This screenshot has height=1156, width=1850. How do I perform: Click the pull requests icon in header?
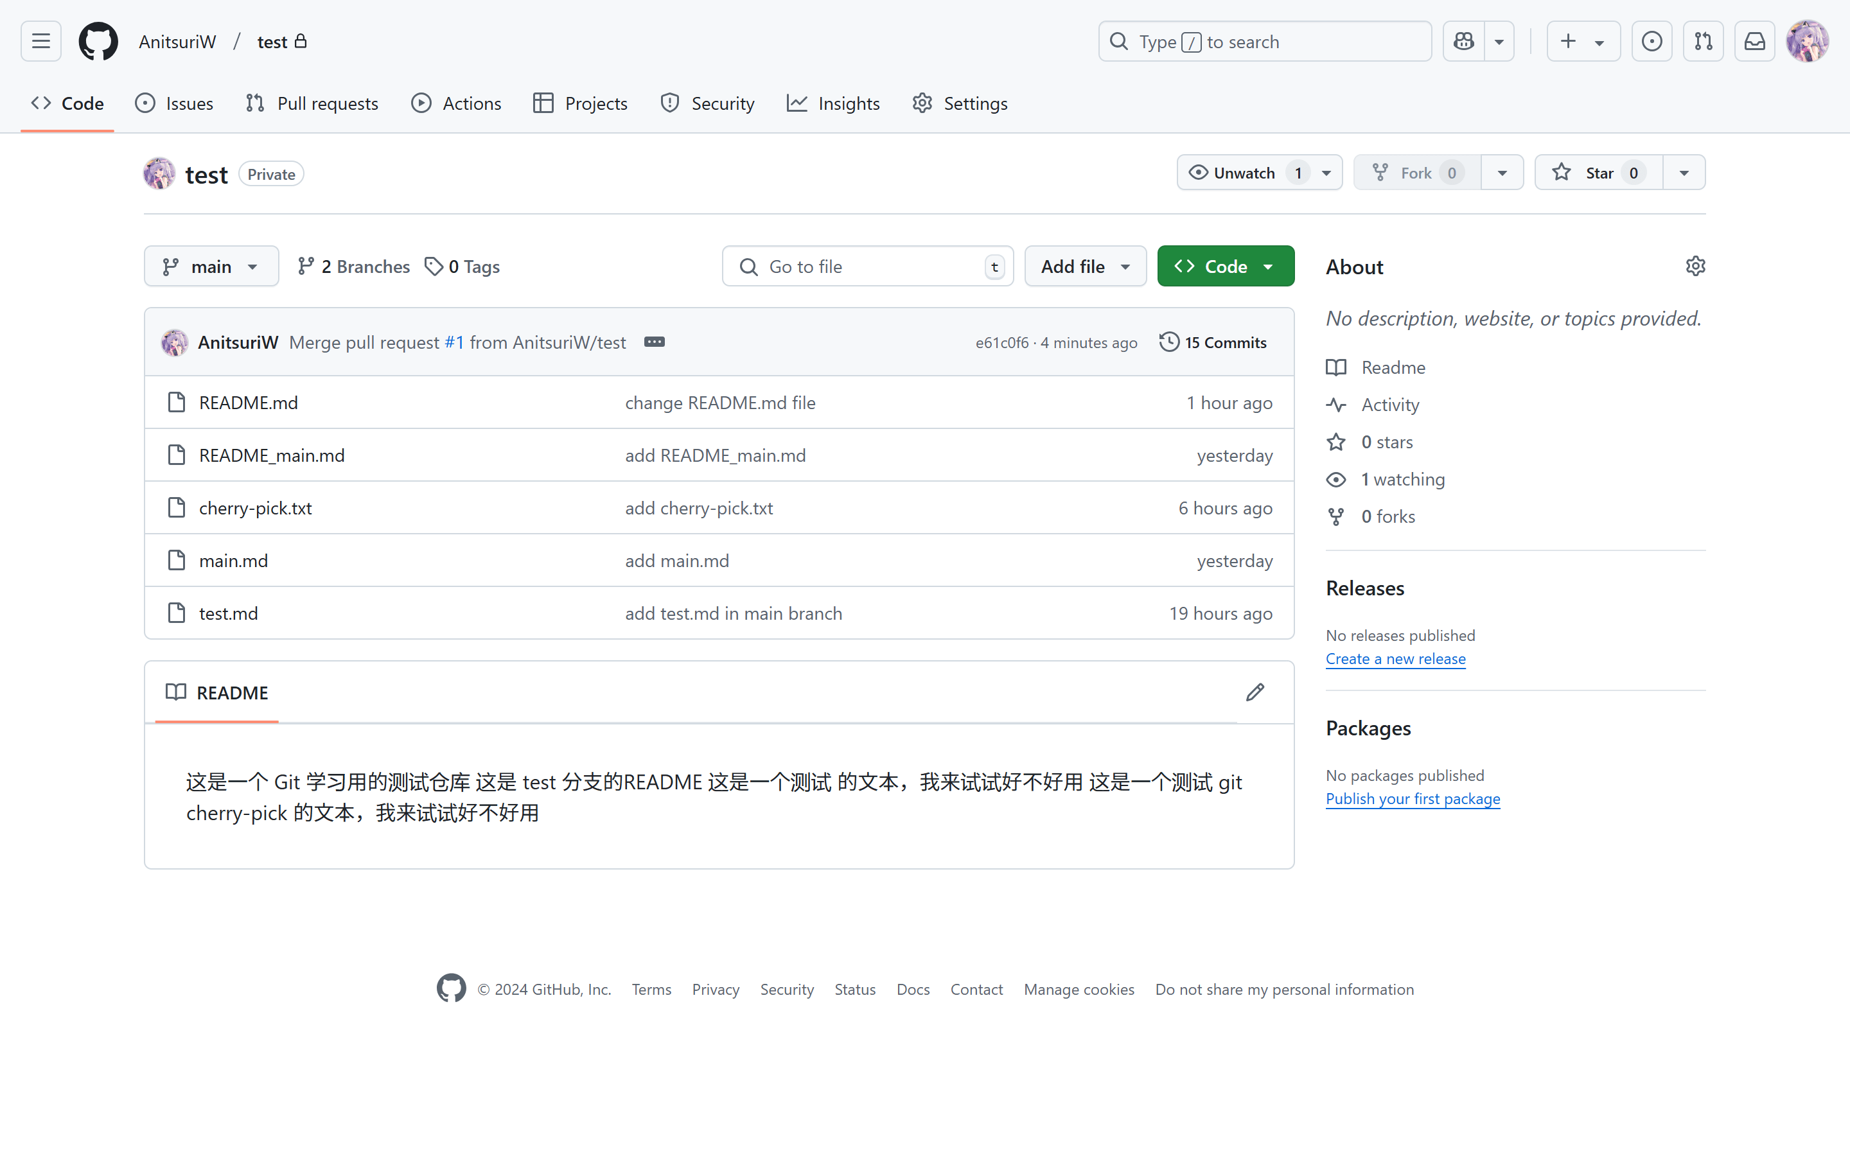tap(1704, 41)
